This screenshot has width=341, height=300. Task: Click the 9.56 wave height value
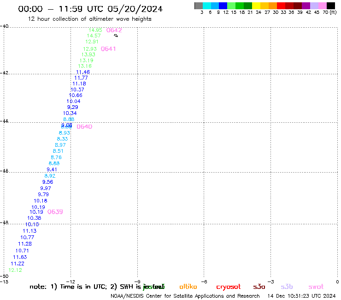tap(47, 182)
